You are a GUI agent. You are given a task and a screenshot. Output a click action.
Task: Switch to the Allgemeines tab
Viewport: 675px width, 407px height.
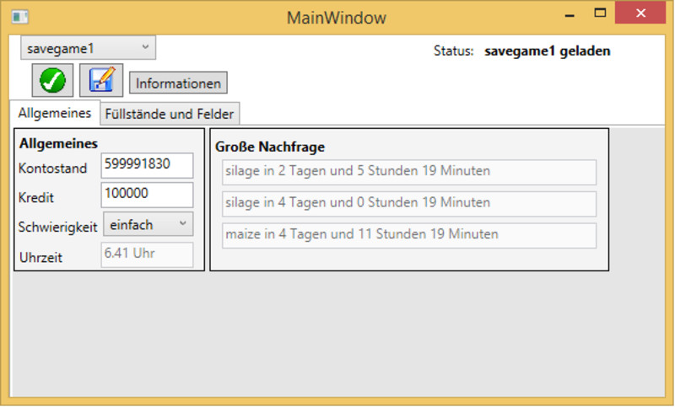coord(54,113)
